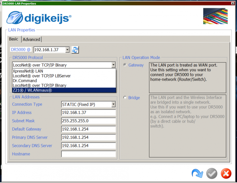Click the 'Primary DNS Server' label
This screenshot has width=237, height=183.
(x=30, y=138)
